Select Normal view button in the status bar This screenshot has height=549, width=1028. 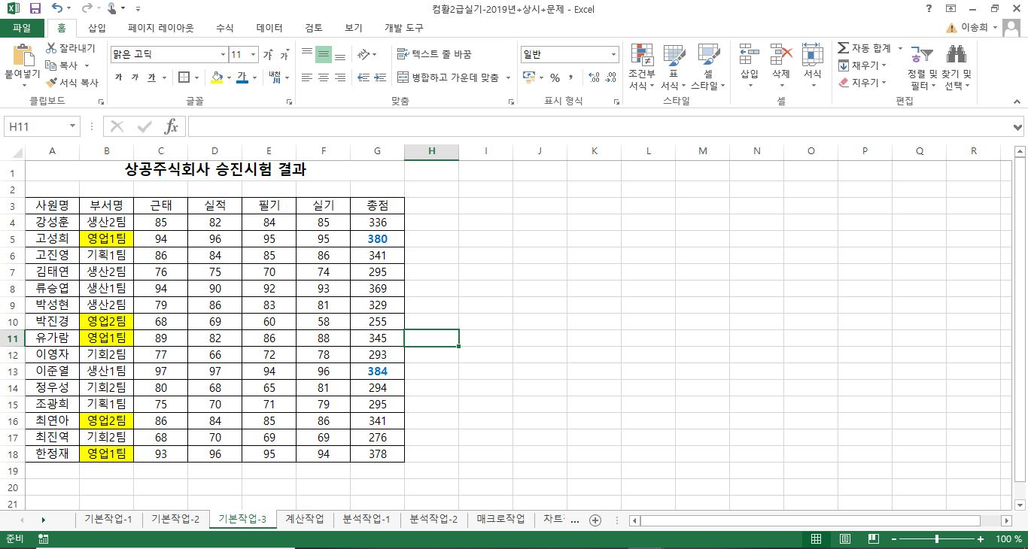coord(816,539)
